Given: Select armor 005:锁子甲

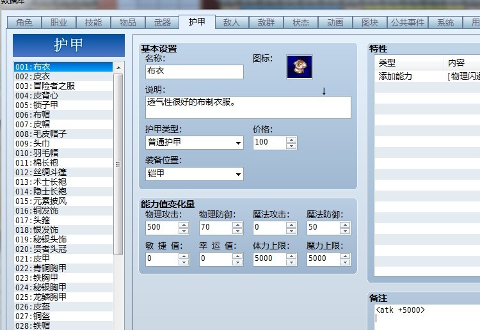Looking at the screenshot, I should pos(63,105).
